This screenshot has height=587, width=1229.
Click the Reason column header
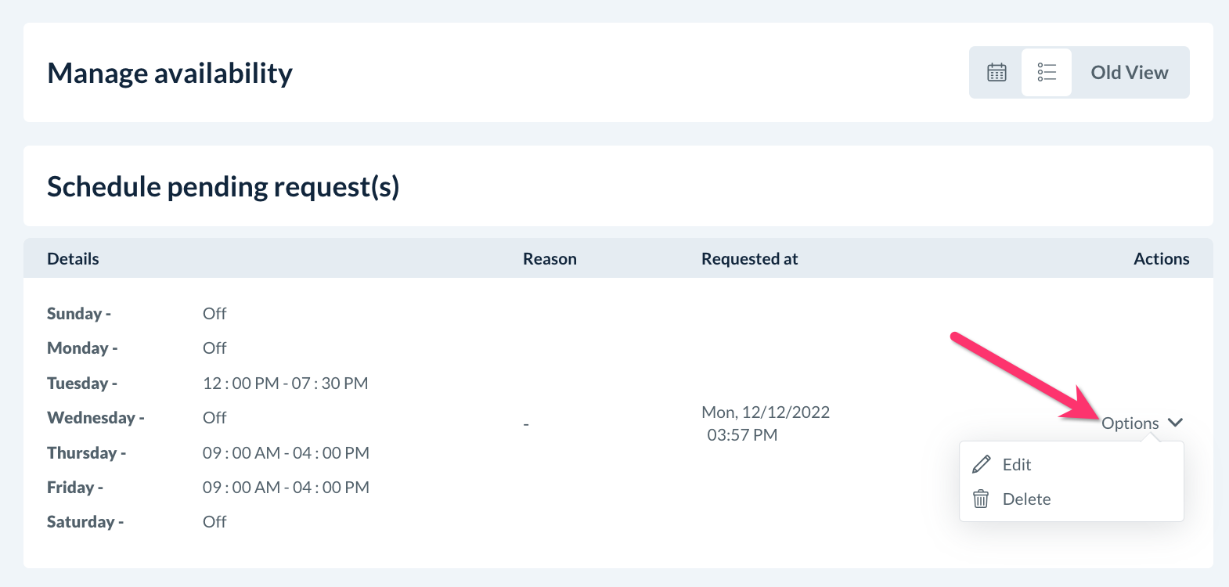(550, 259)
